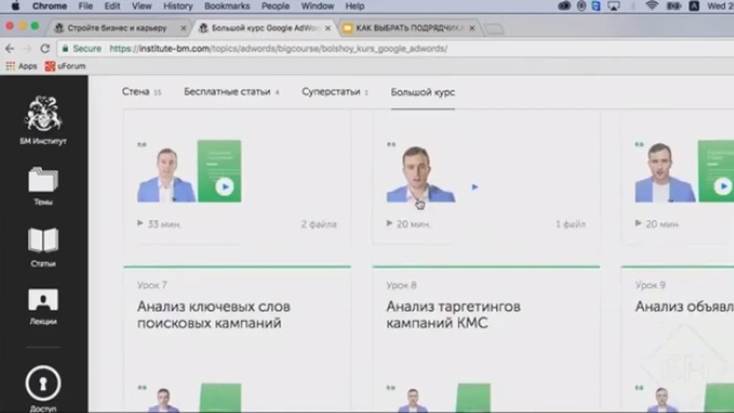Play the video in the rightmost top lesson card
Viewport: 734px width, 413px height.
coord(724,187)
